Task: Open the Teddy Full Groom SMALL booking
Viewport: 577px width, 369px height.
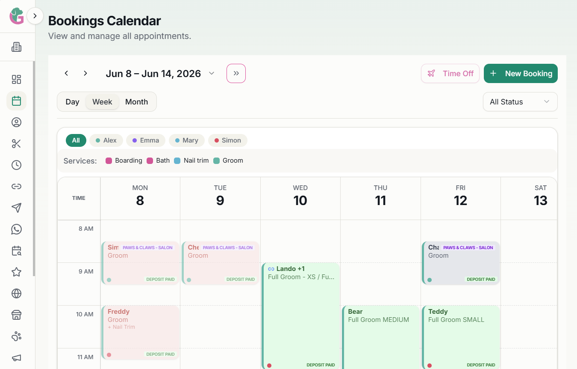Action: 461,337
